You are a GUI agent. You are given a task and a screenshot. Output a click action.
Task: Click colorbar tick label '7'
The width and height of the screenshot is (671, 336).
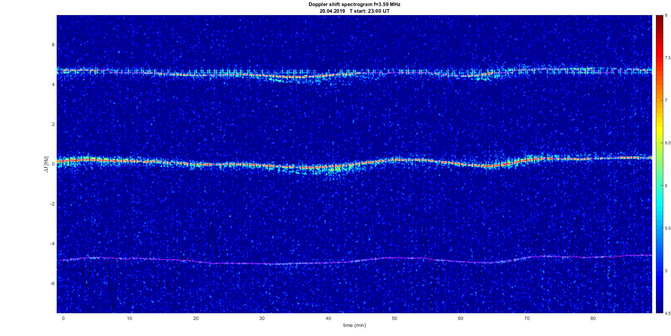pos(666,100)
